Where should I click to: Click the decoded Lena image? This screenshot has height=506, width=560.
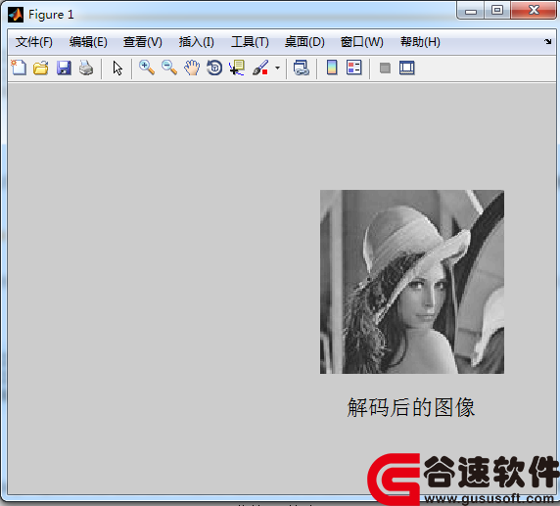coord(412,282)
